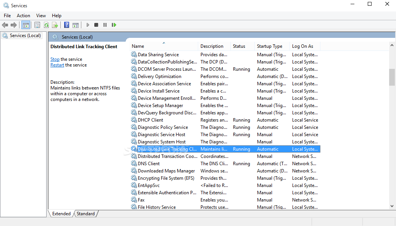Viewport: 396px width, 226px height.
Task: Click the scrollbar down arrow
Action: click(x=392, y=206)
